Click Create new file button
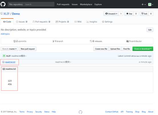158x115 pixels. tap(101, 49)
